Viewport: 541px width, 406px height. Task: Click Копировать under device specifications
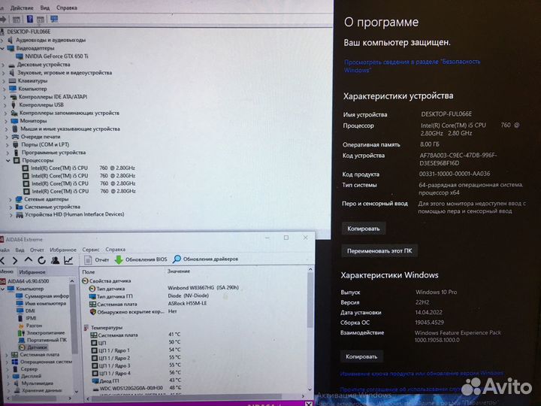(363, 228)
